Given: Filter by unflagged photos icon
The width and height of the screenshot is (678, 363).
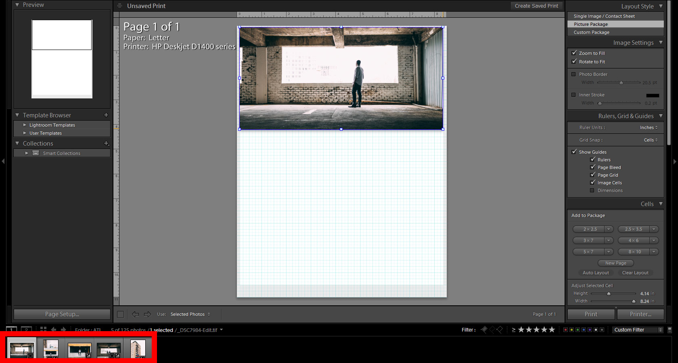Looking at the screenshot, I should coord(492,330).
